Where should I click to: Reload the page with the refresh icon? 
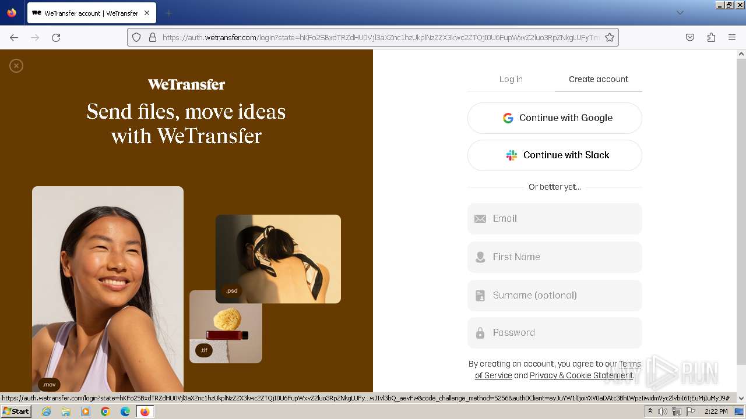pos(56,37)
